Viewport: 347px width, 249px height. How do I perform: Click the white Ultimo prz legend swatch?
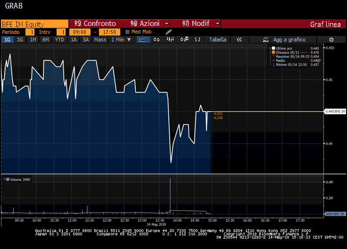(273, 48)
